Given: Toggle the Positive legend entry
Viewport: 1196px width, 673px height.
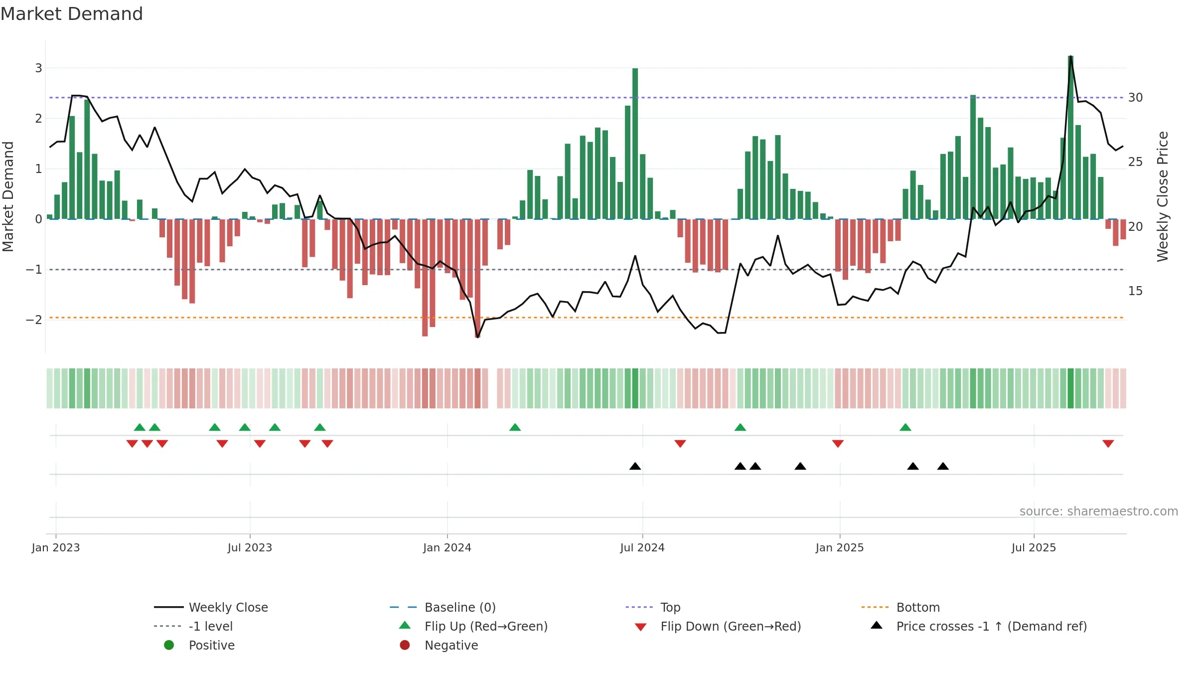Looking at the screenshot, I should pos(199,645).
